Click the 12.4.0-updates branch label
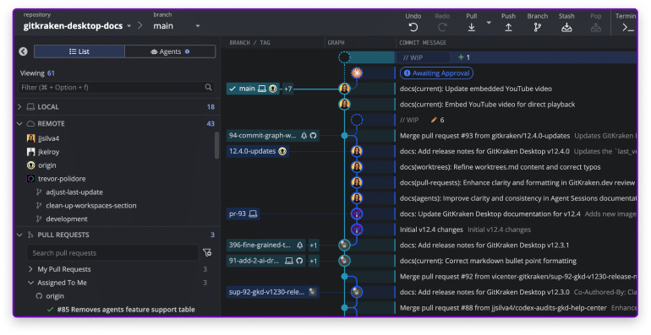Image resolution: width=651 pixels, height=335 pixels. tap(258, 151)
